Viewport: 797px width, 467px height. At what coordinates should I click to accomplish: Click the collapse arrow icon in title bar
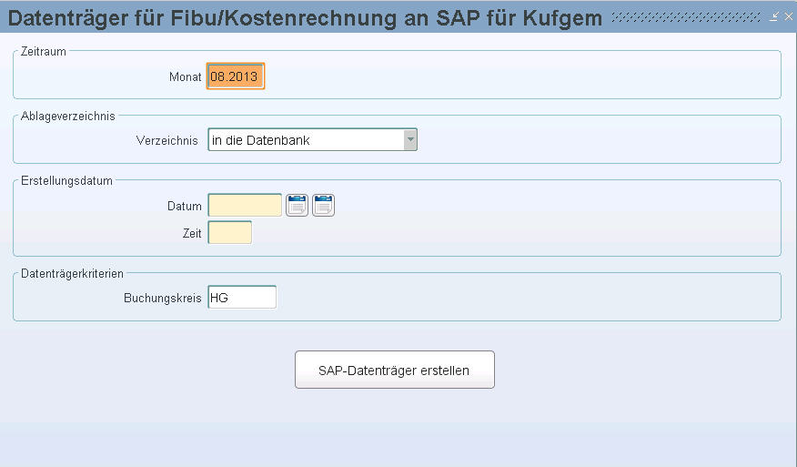[x=774, y=16]
